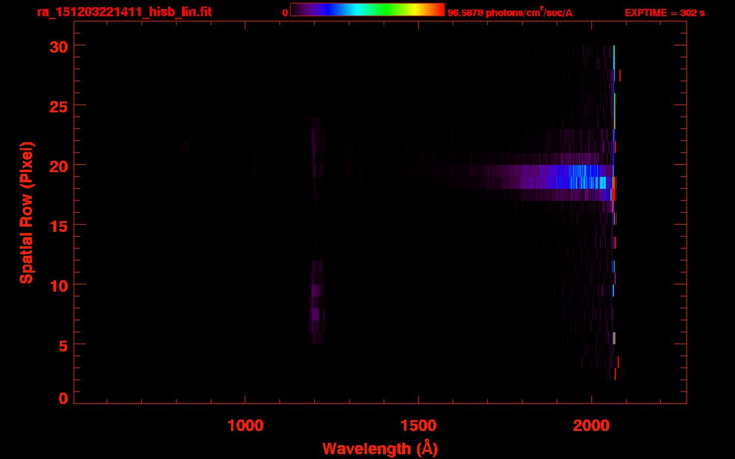Click the rainbow color scale bar
Viewport: 735px width, 459px height.
tap(367, 10)
